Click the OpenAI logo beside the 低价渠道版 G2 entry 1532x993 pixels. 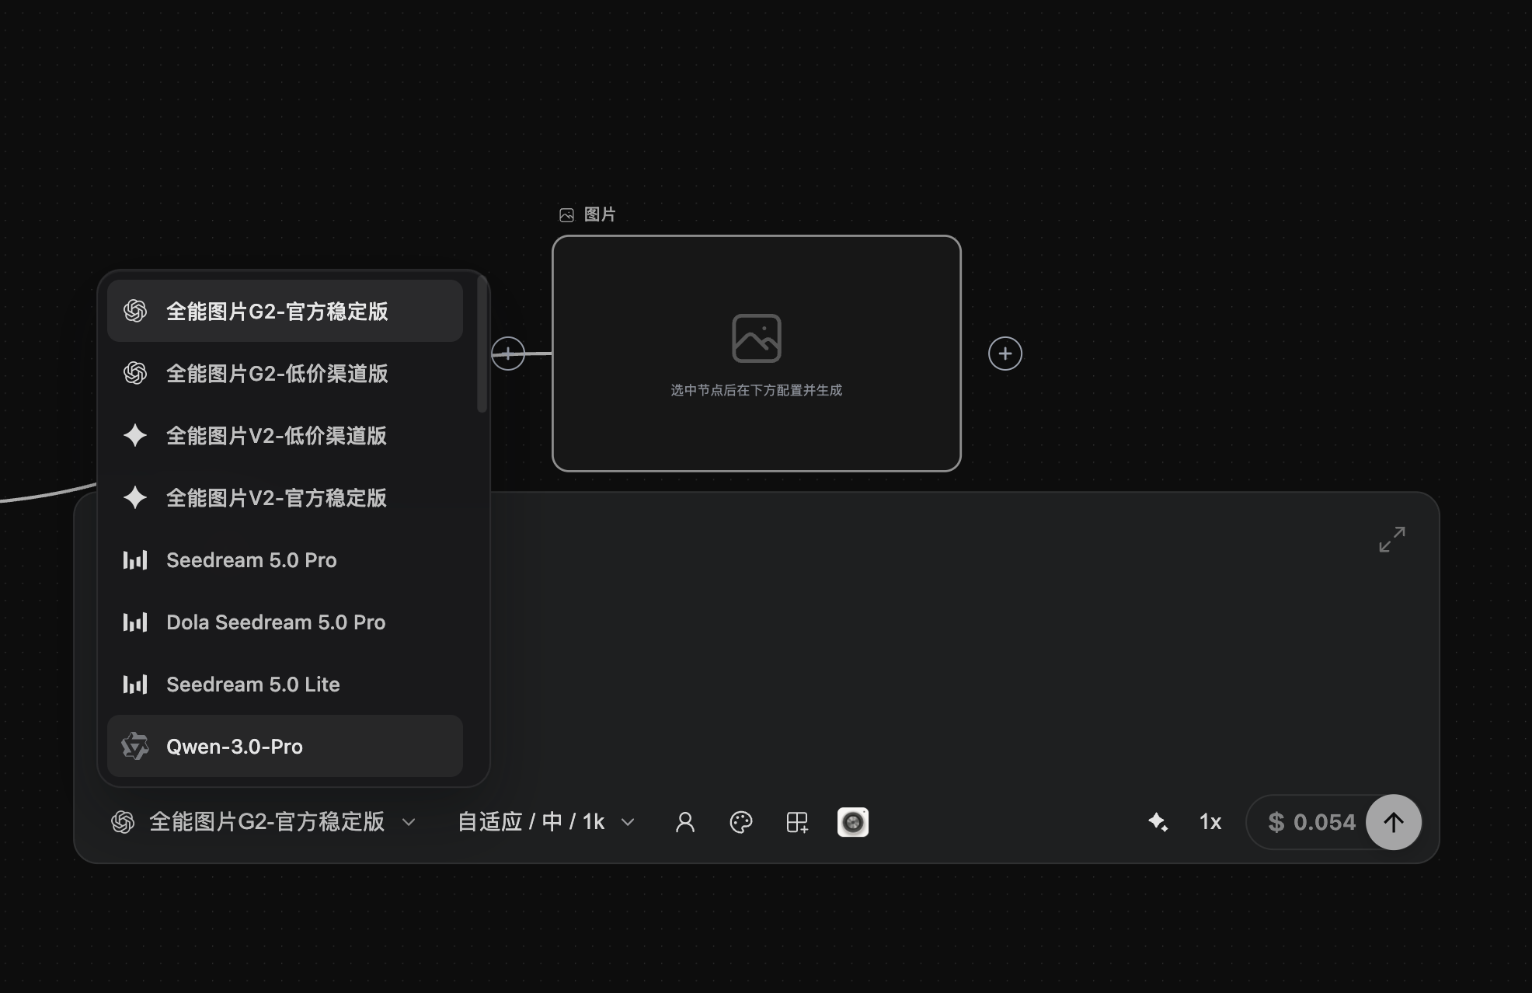(135, 373)
